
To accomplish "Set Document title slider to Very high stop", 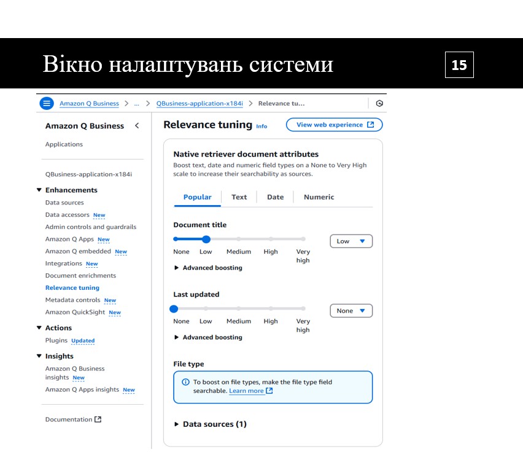I will click(303, 239).
